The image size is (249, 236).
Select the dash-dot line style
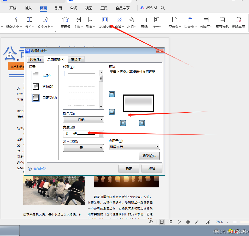(81, 99)
